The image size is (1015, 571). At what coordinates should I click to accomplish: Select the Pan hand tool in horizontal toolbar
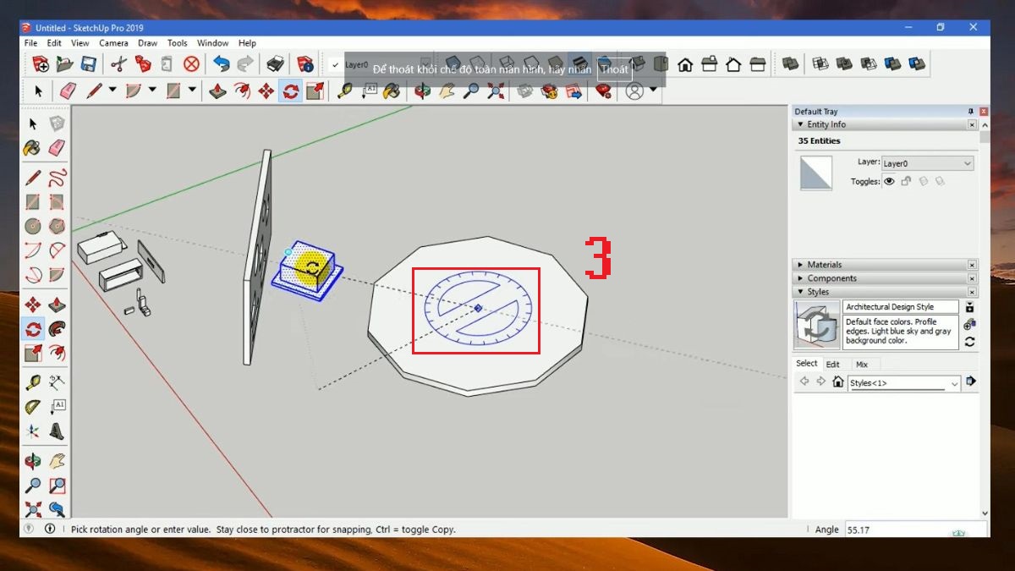tap(447, 91)
